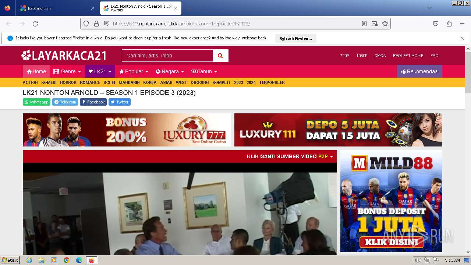
Task: Open the shield tracking protection icon
Action: [86, 24]
